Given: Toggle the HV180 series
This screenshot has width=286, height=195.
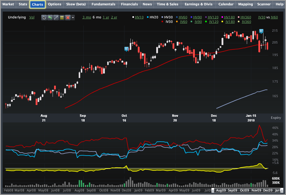Looking at the screenshot, I should (x=229, y=17).
